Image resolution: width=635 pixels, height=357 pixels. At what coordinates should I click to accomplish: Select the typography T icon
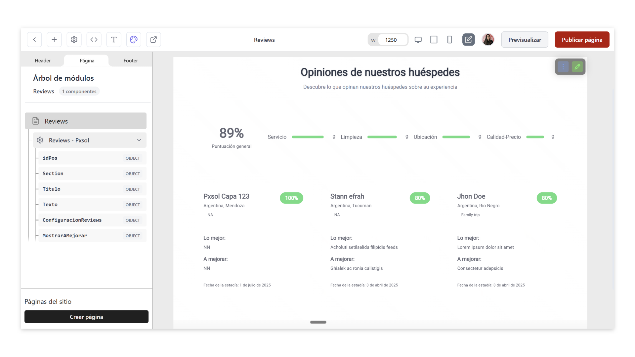click(x=114, y=40)
